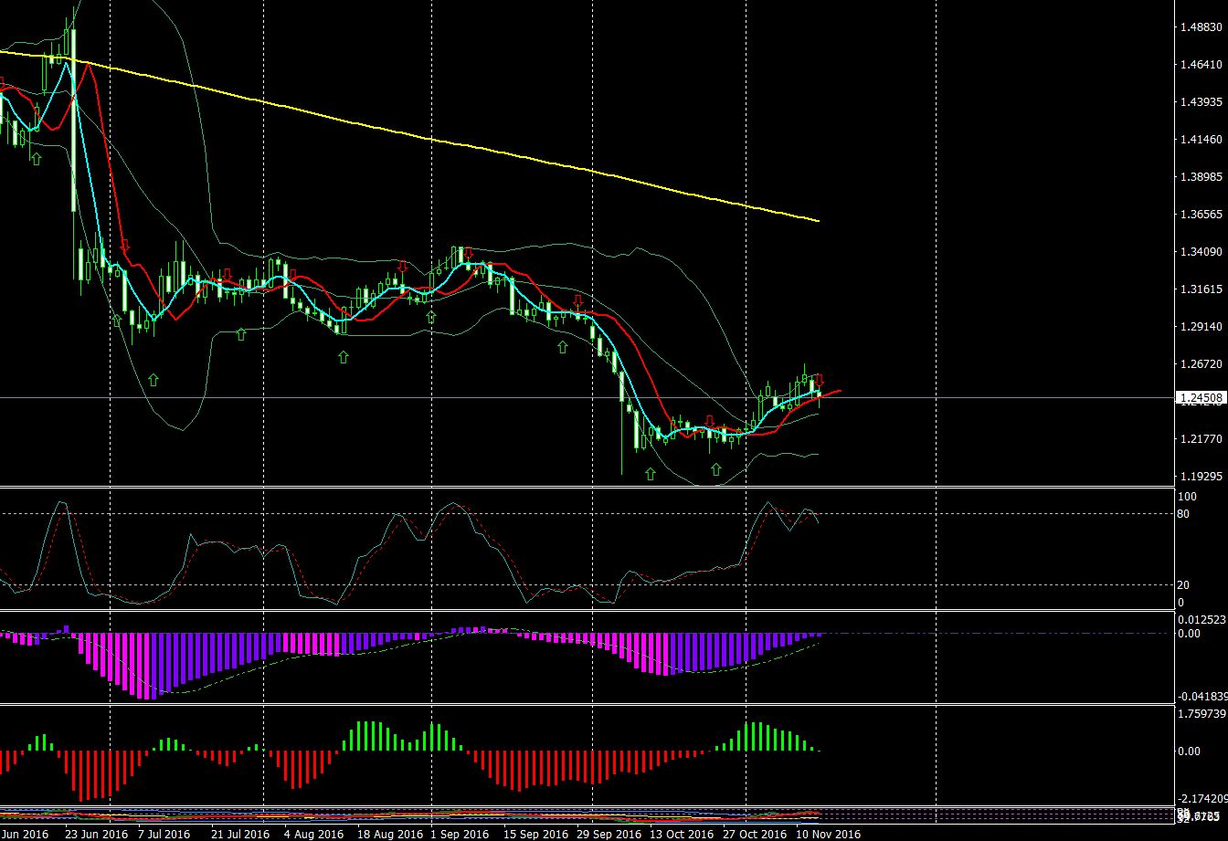The width and height of the screenshot is (1228, 841).
Task: Click the 1.21770 price axis label
Action: click(x=1202, y=439)
